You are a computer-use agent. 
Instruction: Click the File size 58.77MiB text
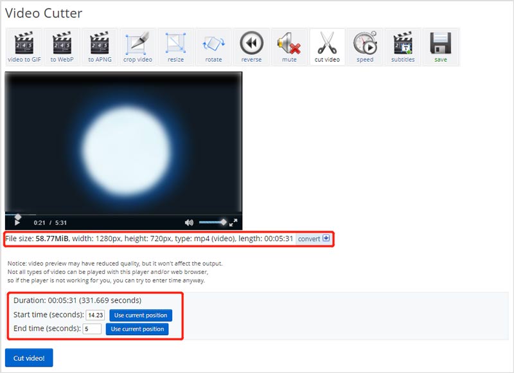click(37, 239)
